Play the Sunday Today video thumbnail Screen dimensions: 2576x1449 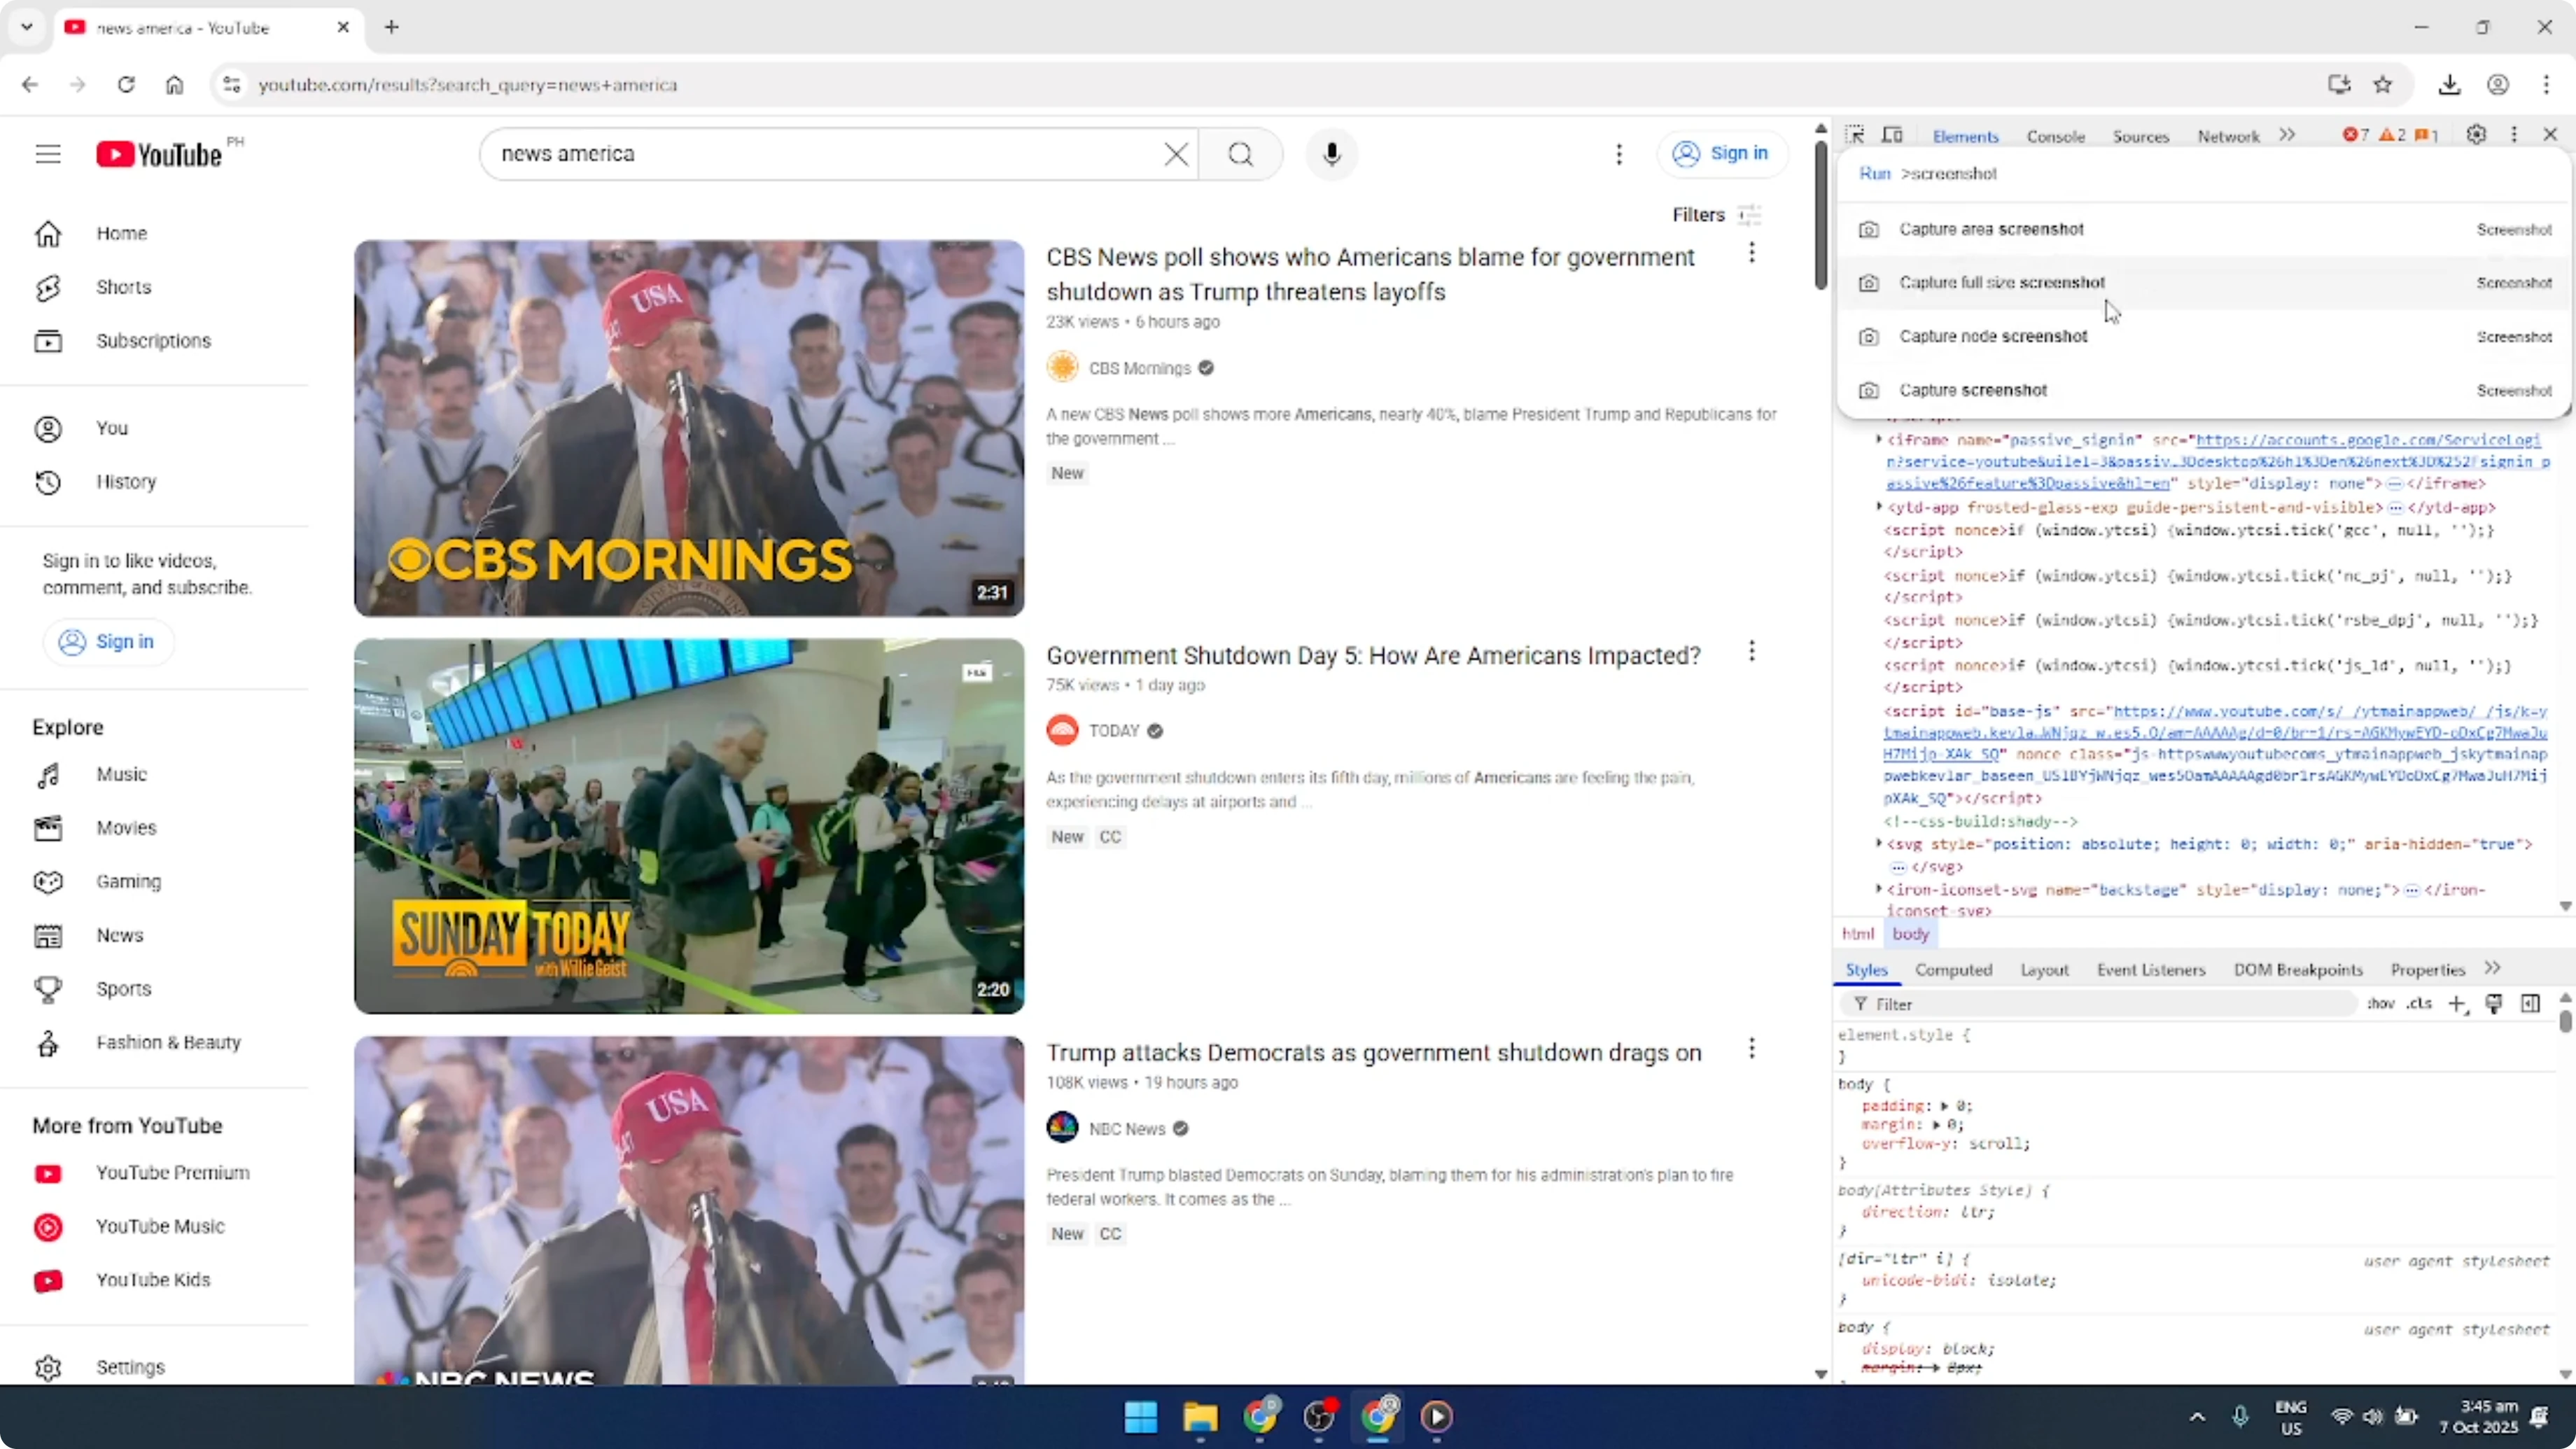click(689, 826)
